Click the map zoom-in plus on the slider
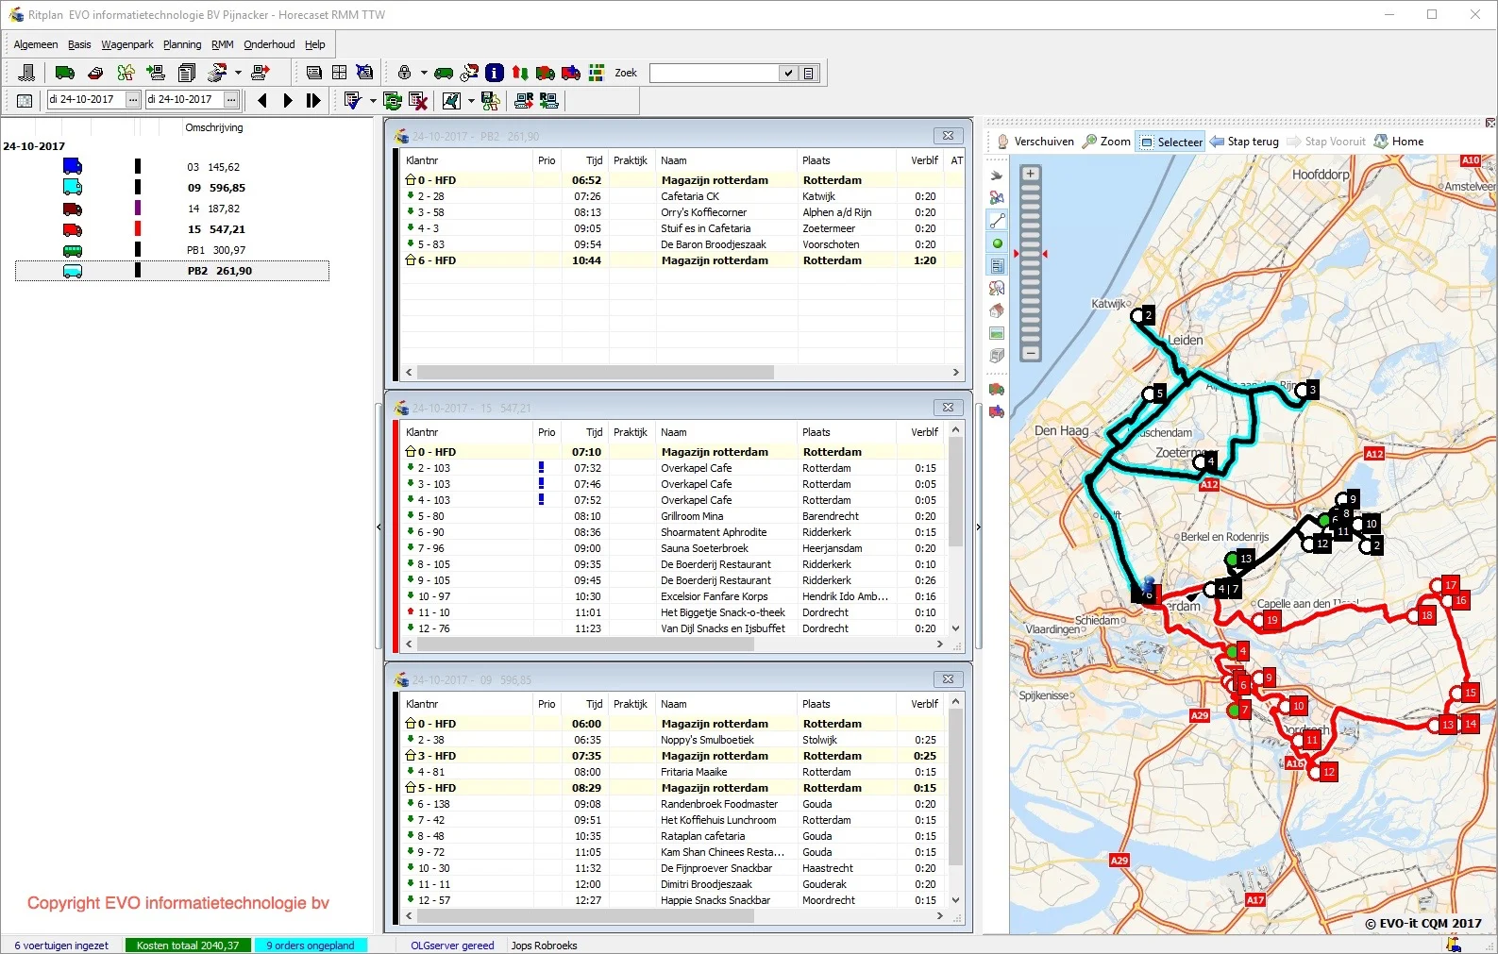Viewport: 1498px width, 954px height. point(1031,174)
